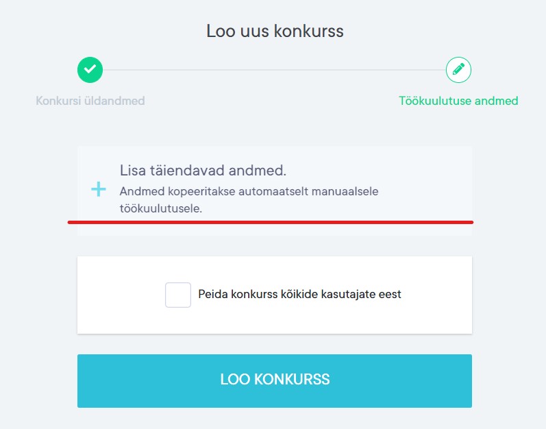
Task: Click the word 'manuaalsele' in the description
Action: tap(347, 191)
